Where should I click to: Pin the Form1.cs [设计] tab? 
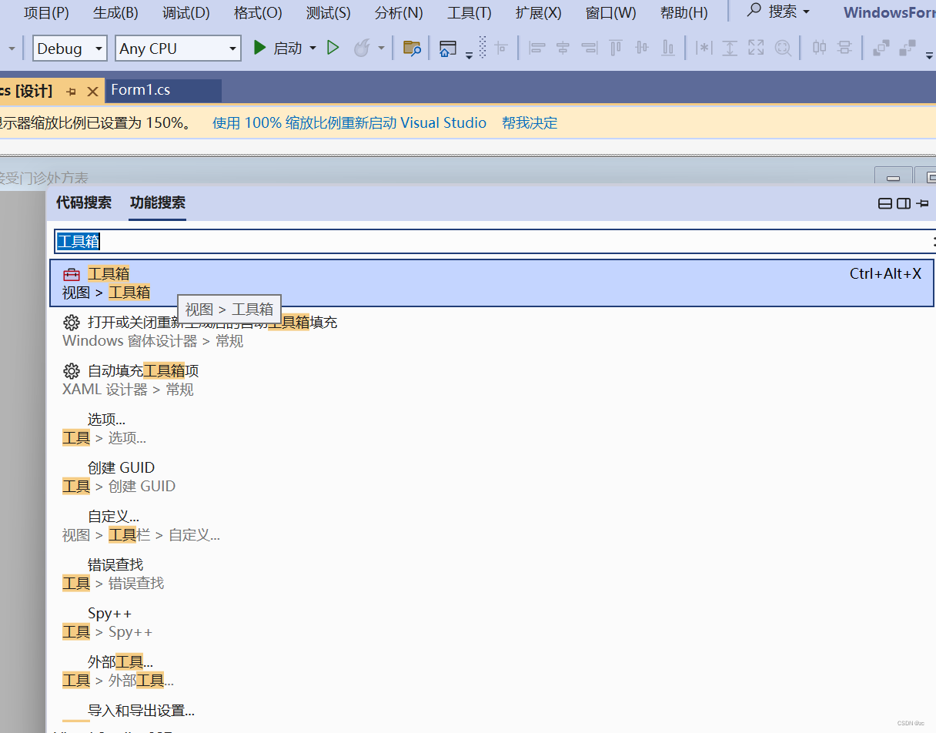coord(72,92)
